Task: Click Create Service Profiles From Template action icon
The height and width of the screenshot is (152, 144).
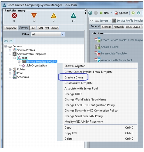Action: (97, 40)
